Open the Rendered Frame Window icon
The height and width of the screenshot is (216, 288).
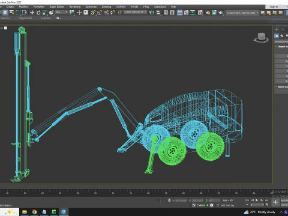click(x=214, y=13)
